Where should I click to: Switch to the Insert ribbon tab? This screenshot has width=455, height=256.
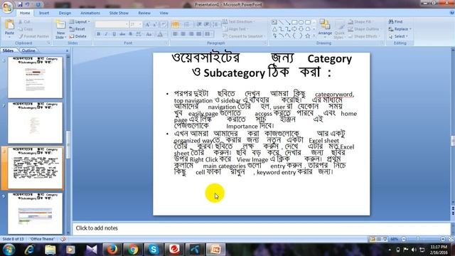44,13
